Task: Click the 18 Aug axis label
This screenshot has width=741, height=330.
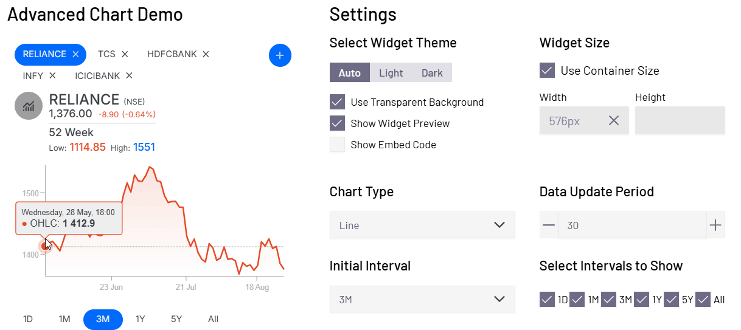Action: point(257,286)
